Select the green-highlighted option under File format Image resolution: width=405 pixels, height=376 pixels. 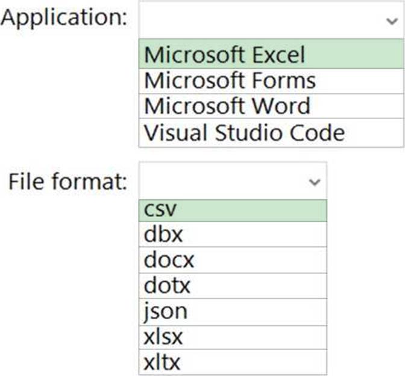tap(233, 209)
